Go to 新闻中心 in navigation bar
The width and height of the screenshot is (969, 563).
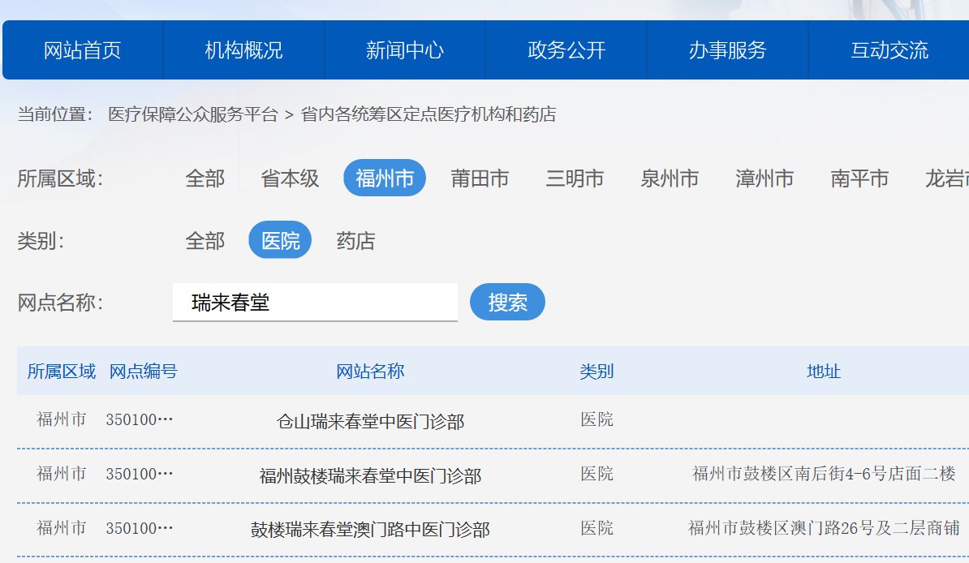pyautogui.click(x=405, y=50)
